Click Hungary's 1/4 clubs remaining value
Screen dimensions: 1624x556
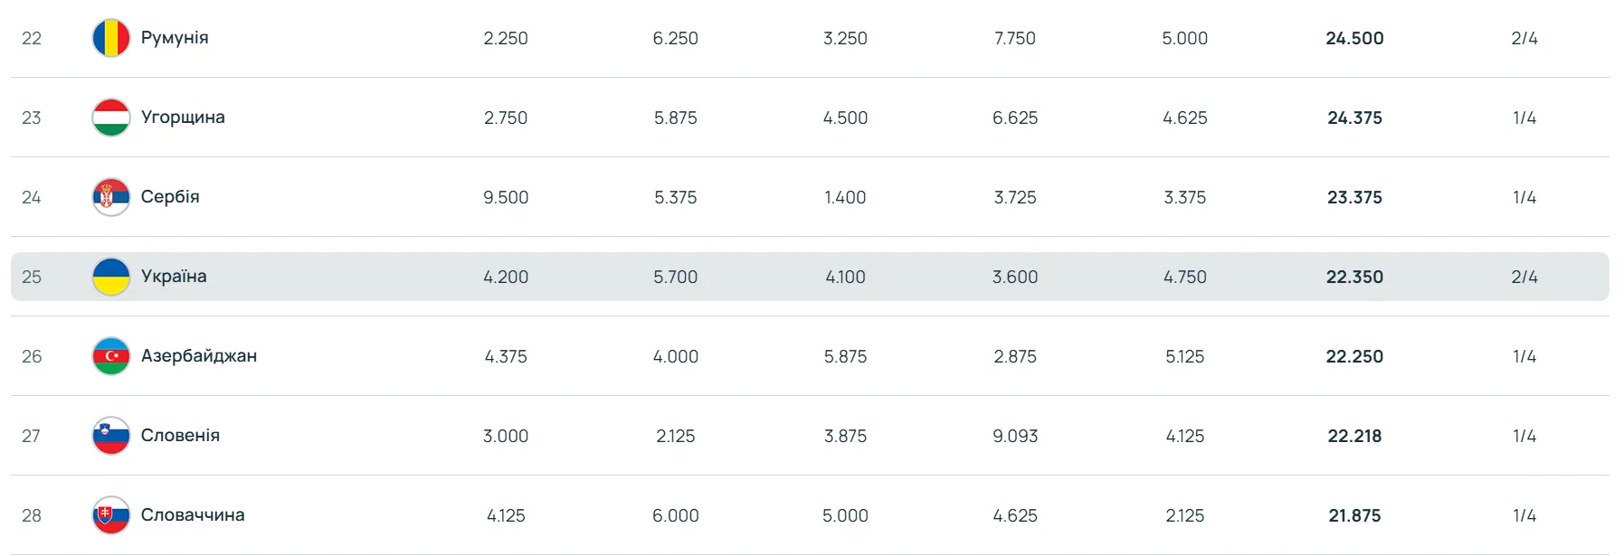coord(1524,118)
